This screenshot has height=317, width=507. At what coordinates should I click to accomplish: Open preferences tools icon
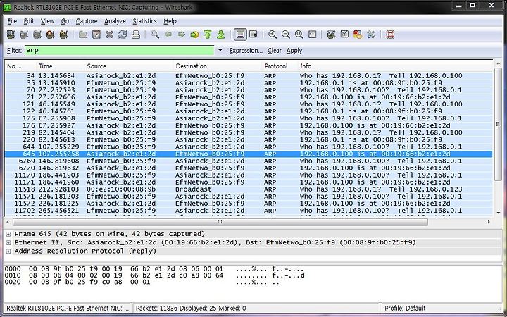click(x=371, y=35)
